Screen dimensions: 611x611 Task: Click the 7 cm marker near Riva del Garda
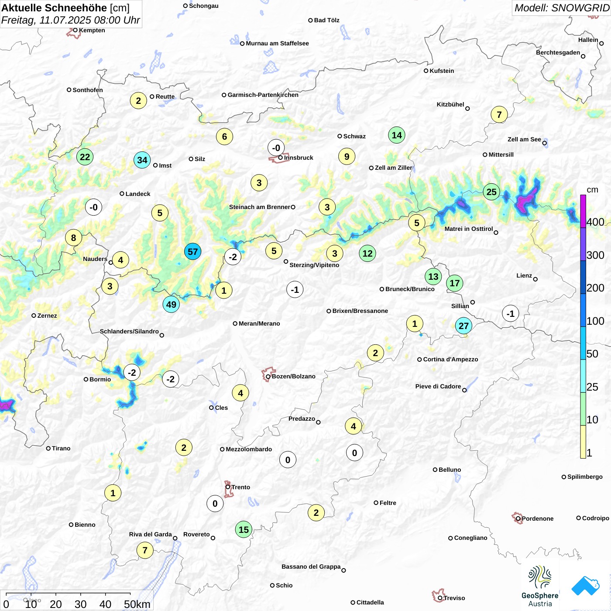tap(145, 550)
